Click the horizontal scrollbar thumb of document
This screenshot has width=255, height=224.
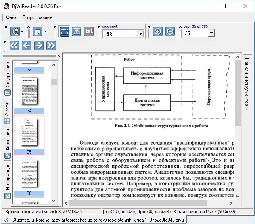point(138,203)
